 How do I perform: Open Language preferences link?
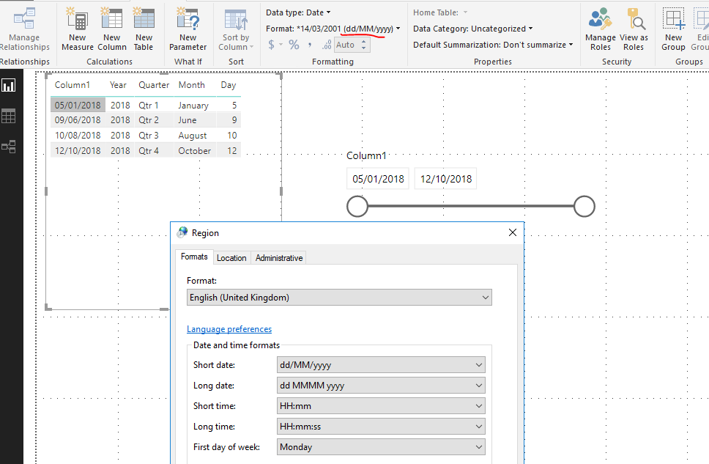[229, 329]
